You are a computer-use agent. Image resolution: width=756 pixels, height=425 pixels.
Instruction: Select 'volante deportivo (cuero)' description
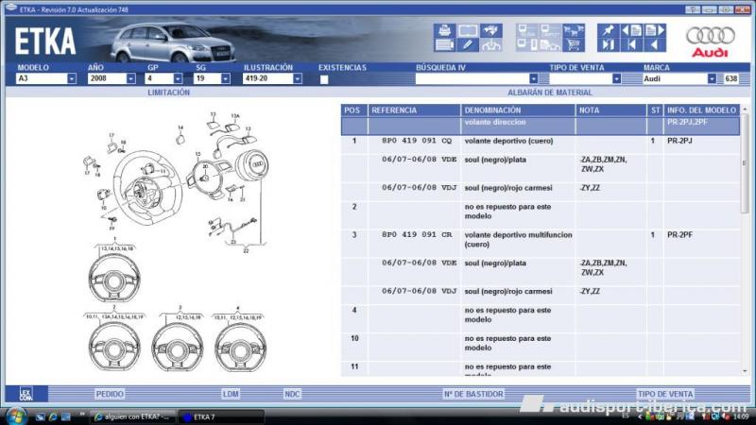(508, 141)
